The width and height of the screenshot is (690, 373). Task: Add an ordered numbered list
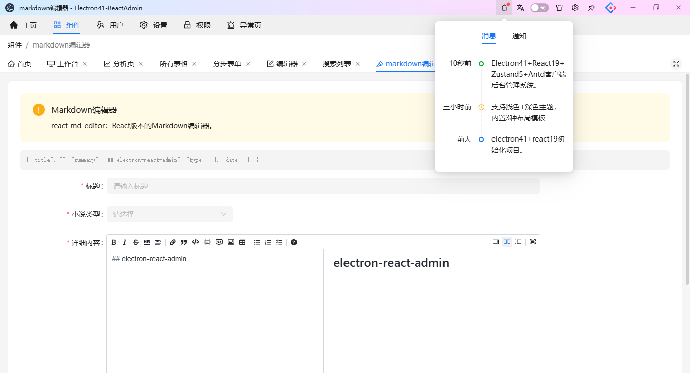click(268, 242)
